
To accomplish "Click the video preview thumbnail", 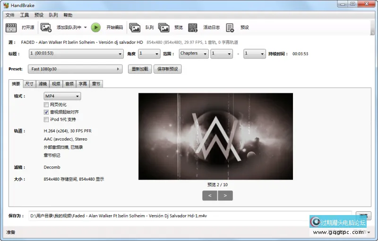I will click(x=215, y=136).
